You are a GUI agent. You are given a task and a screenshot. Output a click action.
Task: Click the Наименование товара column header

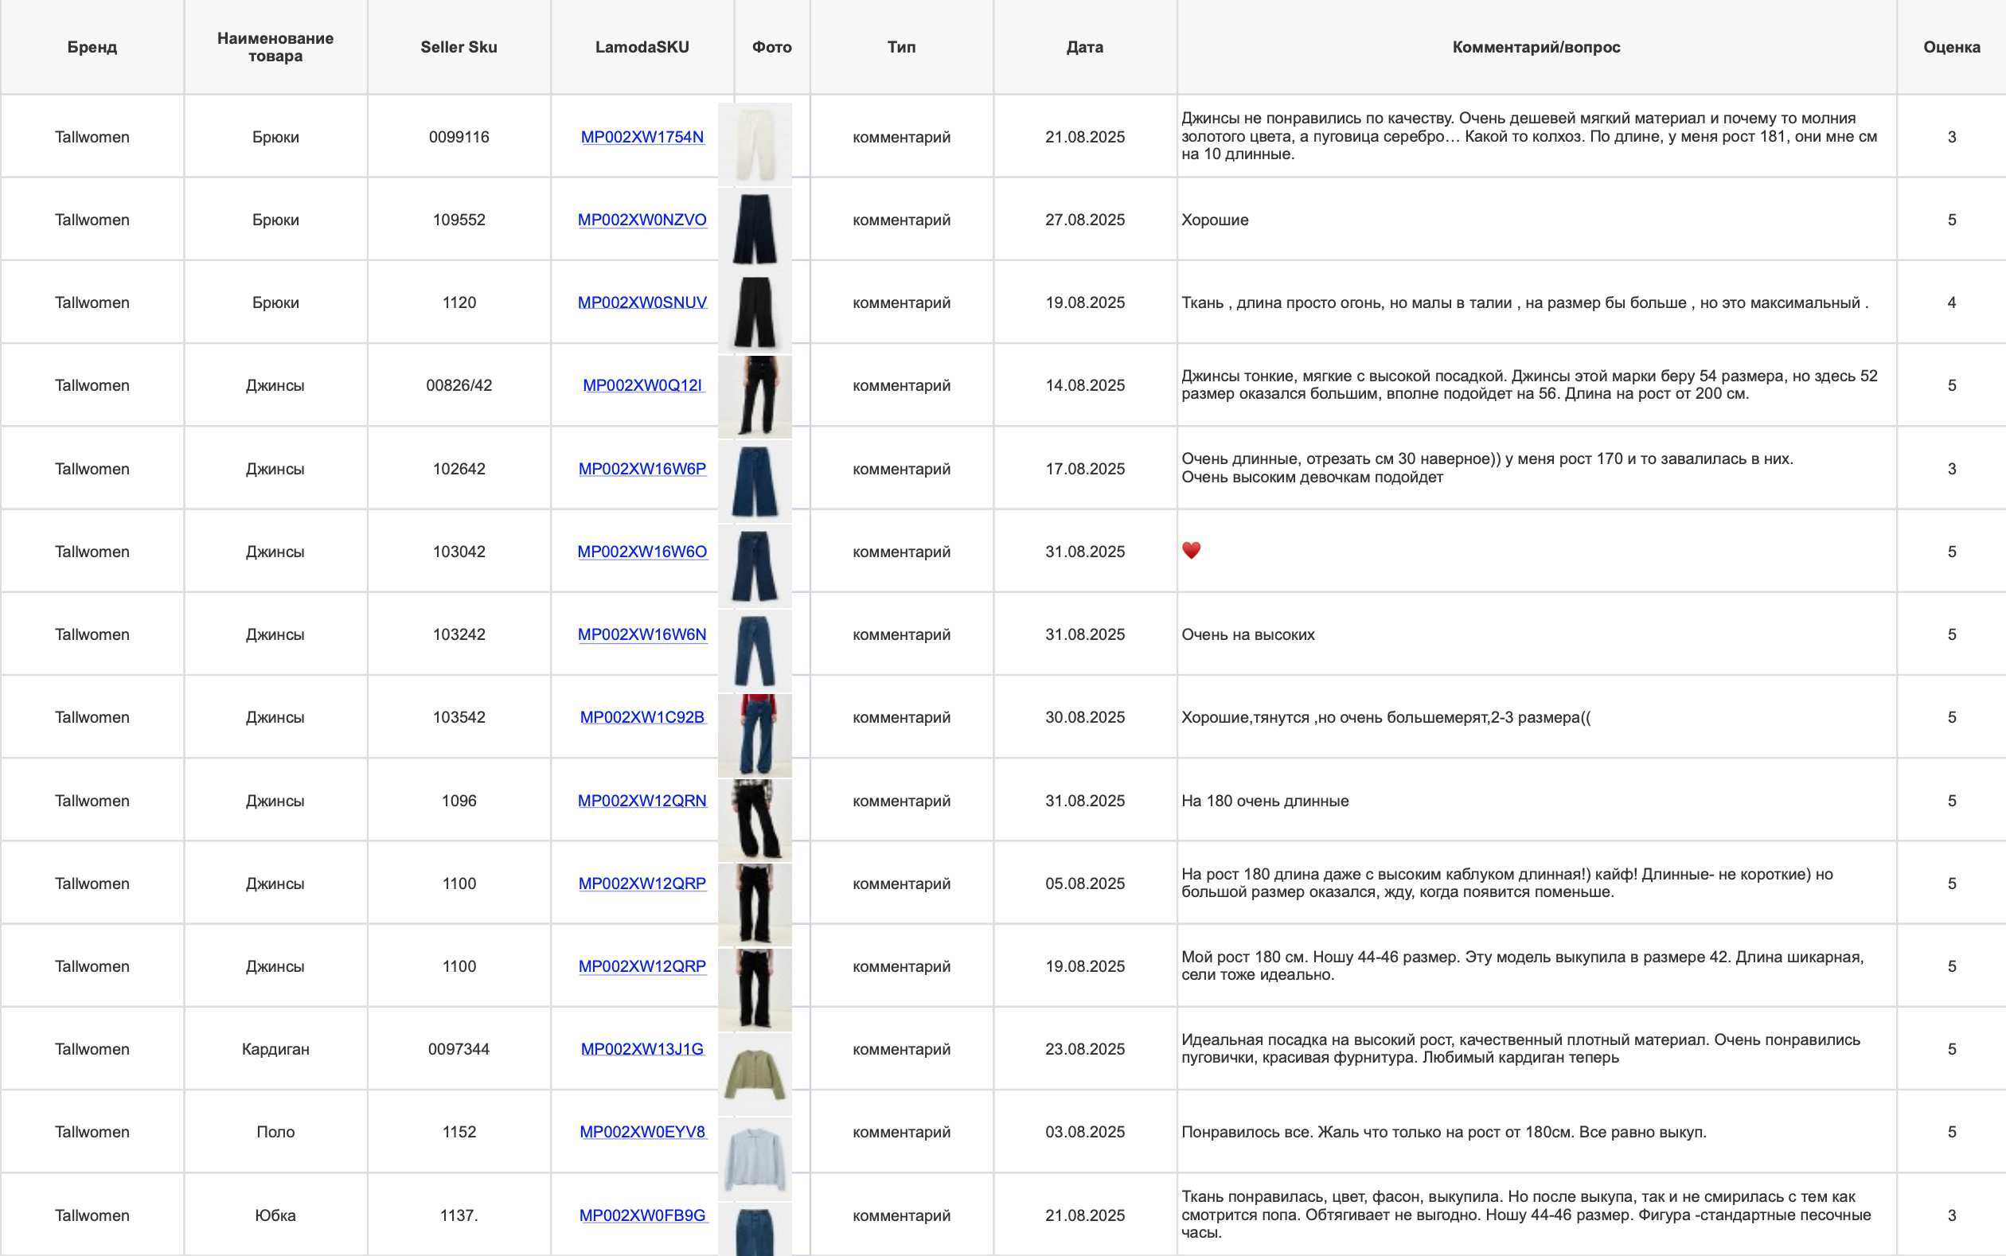[x=275, y=47]
